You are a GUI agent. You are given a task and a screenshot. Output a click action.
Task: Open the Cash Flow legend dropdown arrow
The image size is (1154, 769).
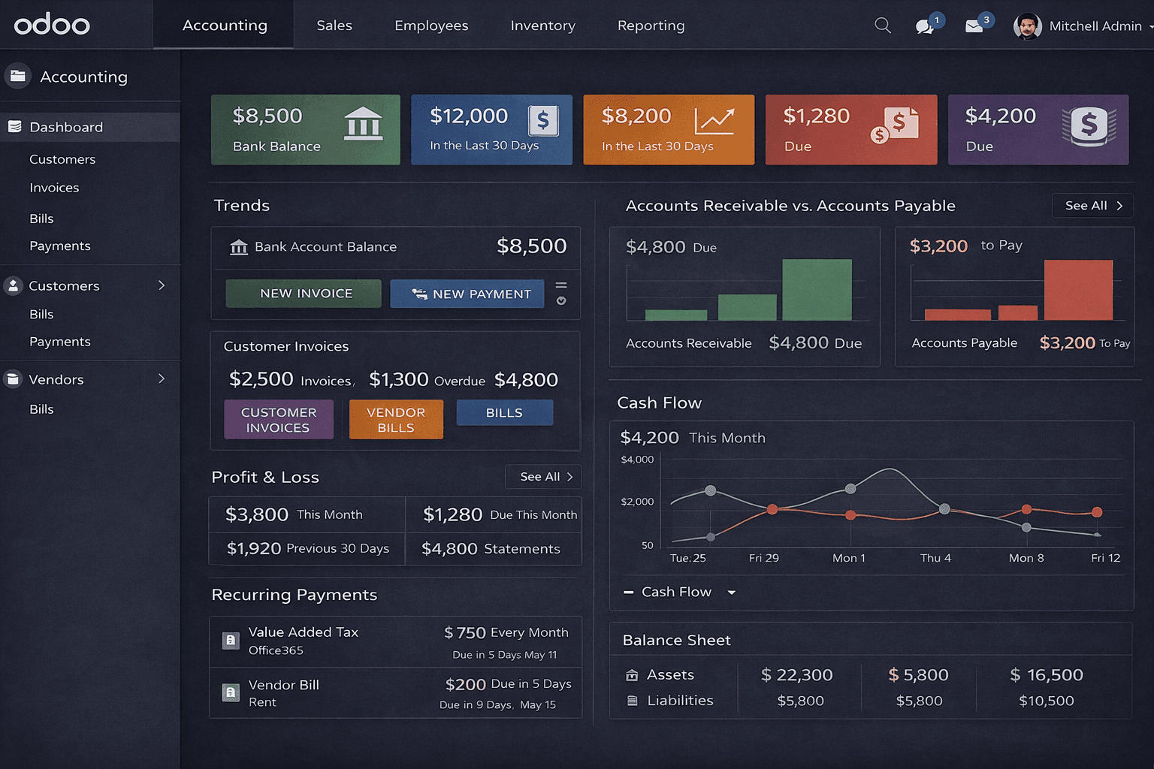click(731, 593)
